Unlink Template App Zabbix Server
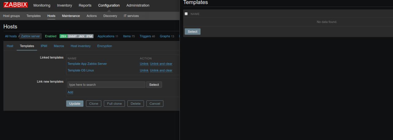Viewport: 393px width, 140px height. tap(144, 64)
